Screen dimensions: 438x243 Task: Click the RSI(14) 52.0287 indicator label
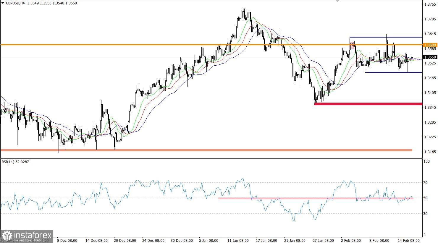15,162
